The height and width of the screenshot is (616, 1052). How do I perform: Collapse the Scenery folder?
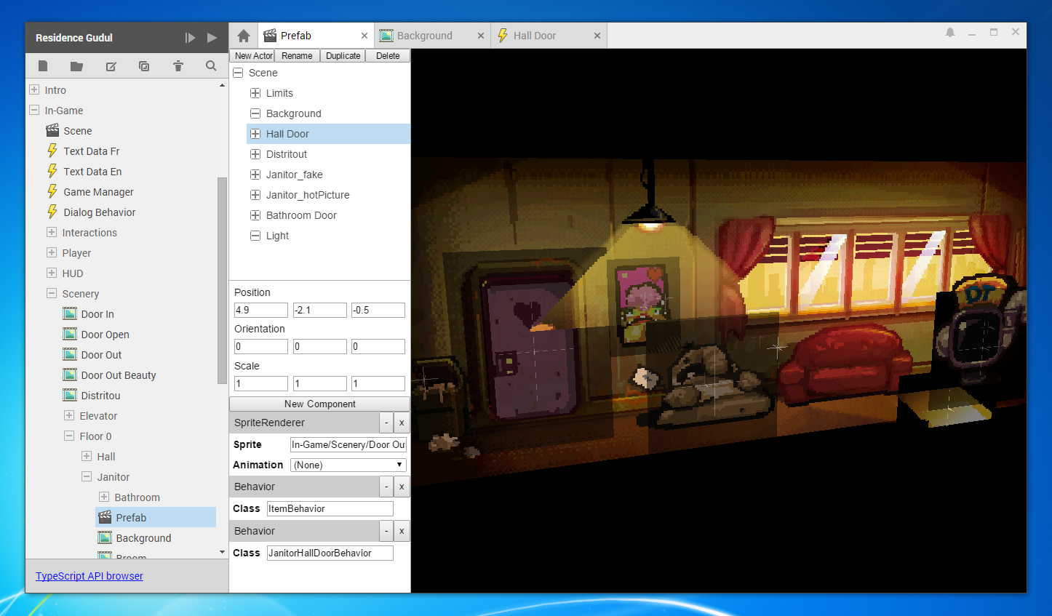click(x=52, y=294)
